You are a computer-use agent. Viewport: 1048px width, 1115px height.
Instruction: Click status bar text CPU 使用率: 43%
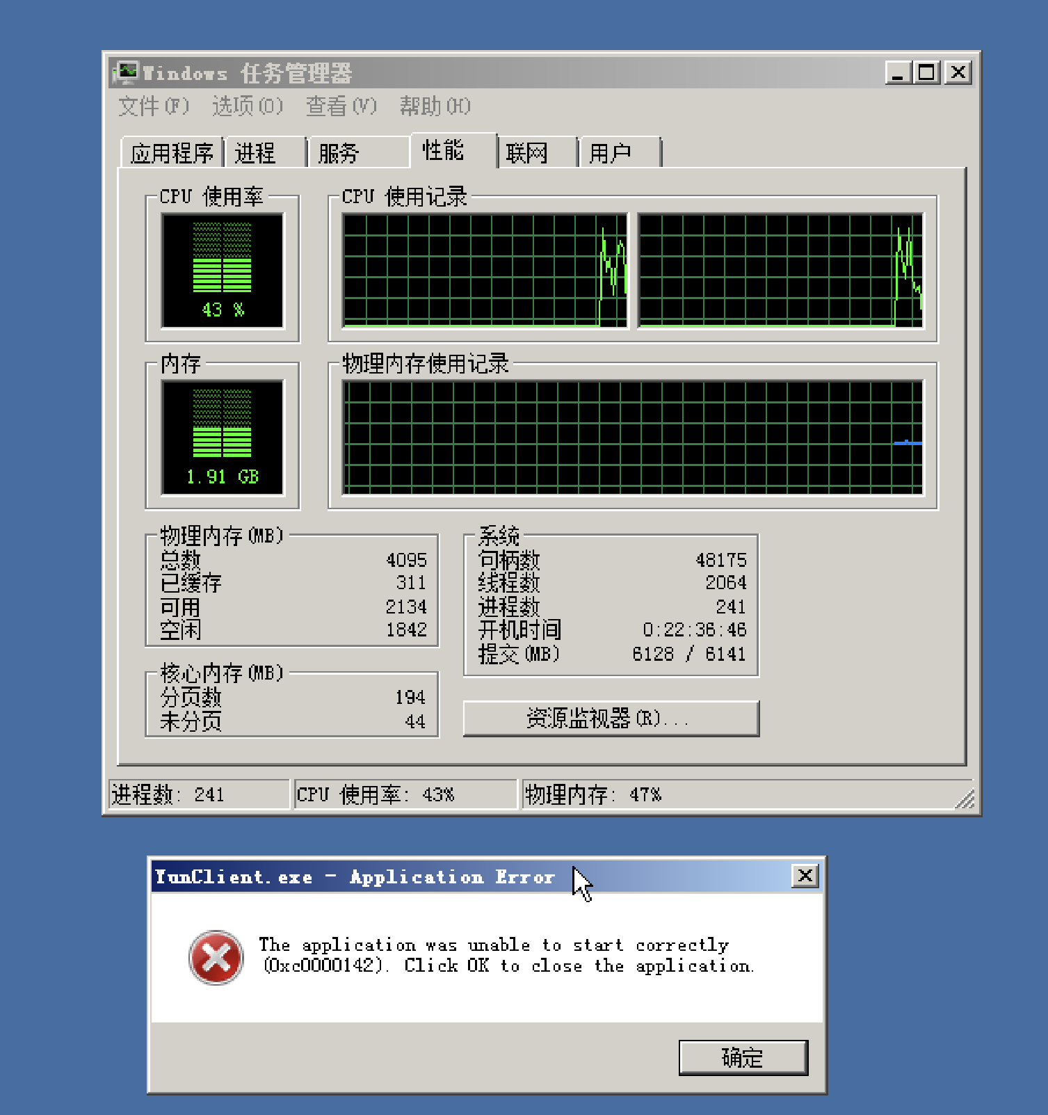376,794
